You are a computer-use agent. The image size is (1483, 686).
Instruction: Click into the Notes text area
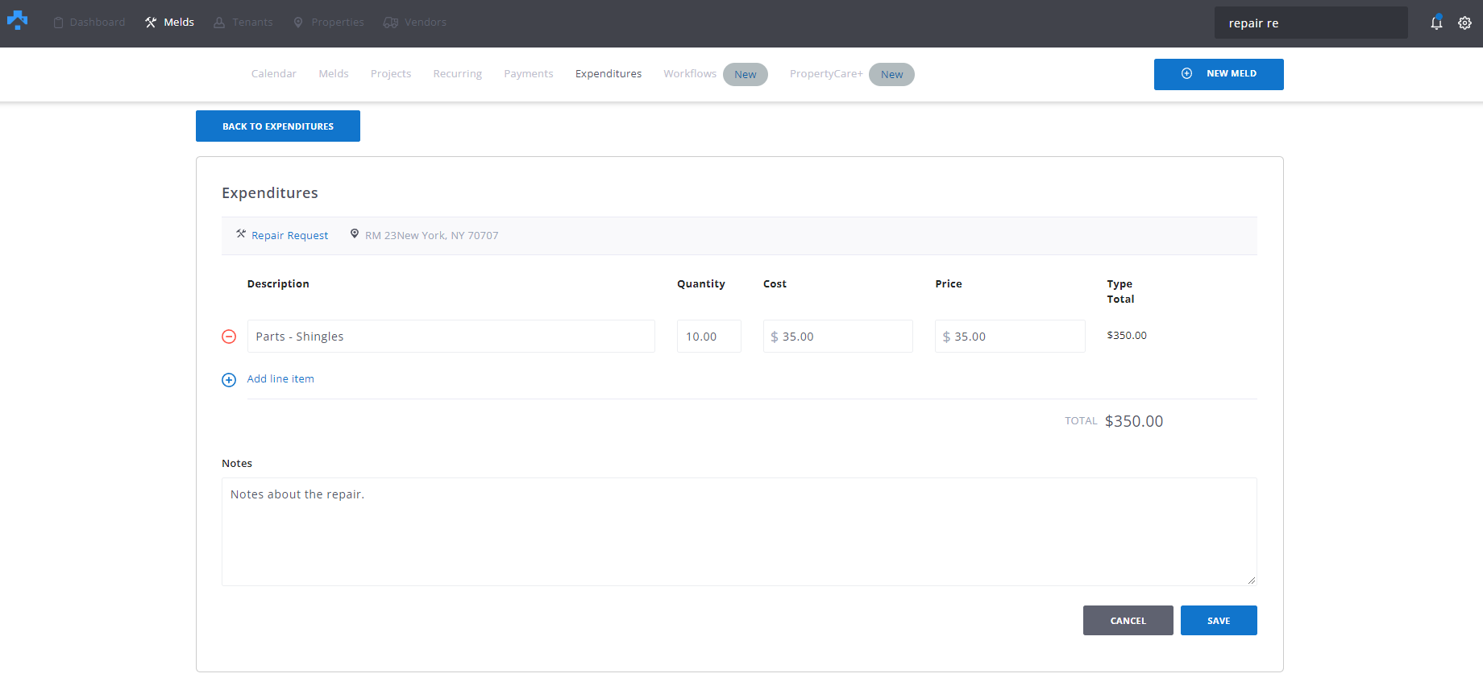tap(739, 531)
